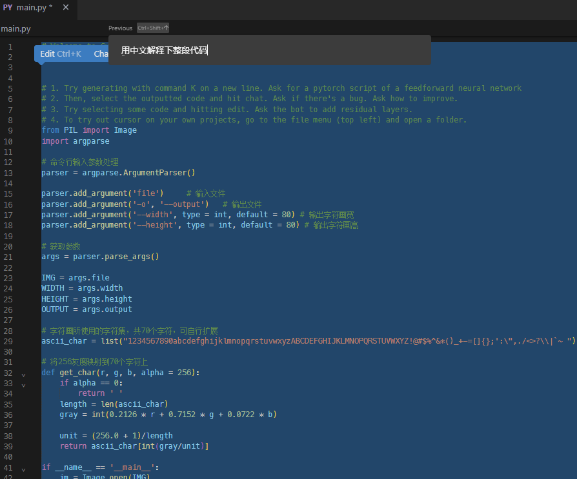Click line number 21 in the gutter

point(8,257)
